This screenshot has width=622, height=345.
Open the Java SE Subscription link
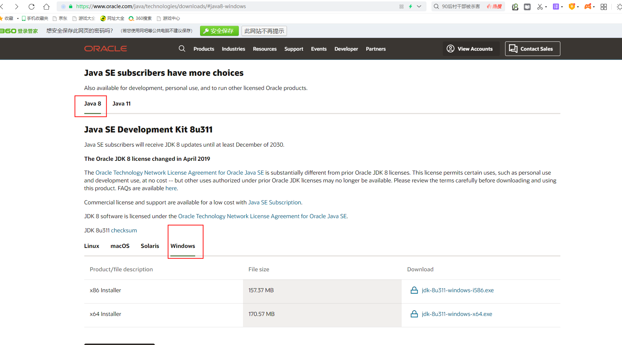click(275, 202)
